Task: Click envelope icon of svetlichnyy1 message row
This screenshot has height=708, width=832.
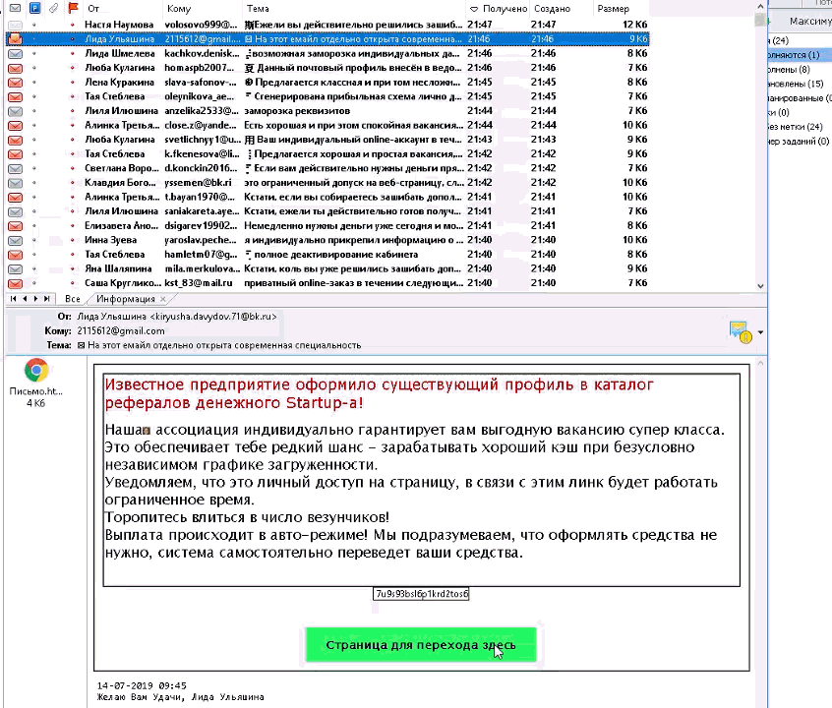Action: coord(16,140)
